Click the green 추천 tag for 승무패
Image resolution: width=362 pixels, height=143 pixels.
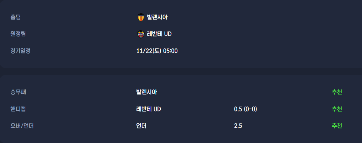point(337,92)
